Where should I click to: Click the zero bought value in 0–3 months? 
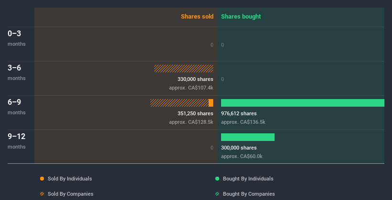tap(222, 45)
